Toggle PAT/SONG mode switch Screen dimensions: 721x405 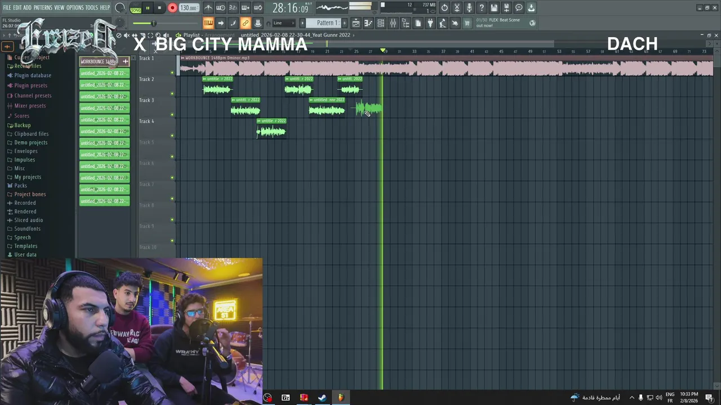tap(136, 8)
